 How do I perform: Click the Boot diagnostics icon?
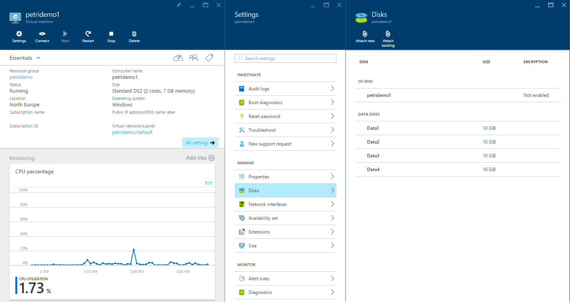pyautogui.click(x=242, y=102)
